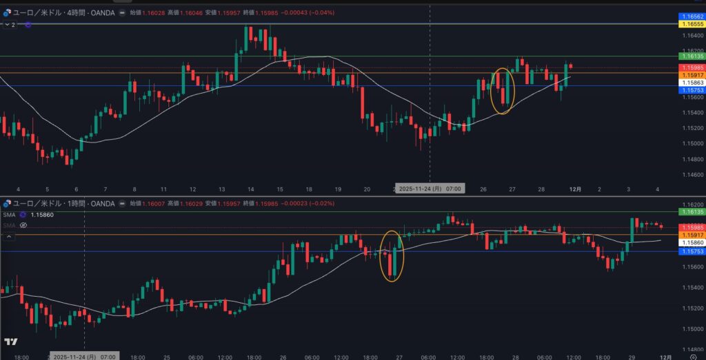Click the purple indicator icon next to the 2 expander
This screenshot has width=706, height=360.
click(x=28, y=25)
